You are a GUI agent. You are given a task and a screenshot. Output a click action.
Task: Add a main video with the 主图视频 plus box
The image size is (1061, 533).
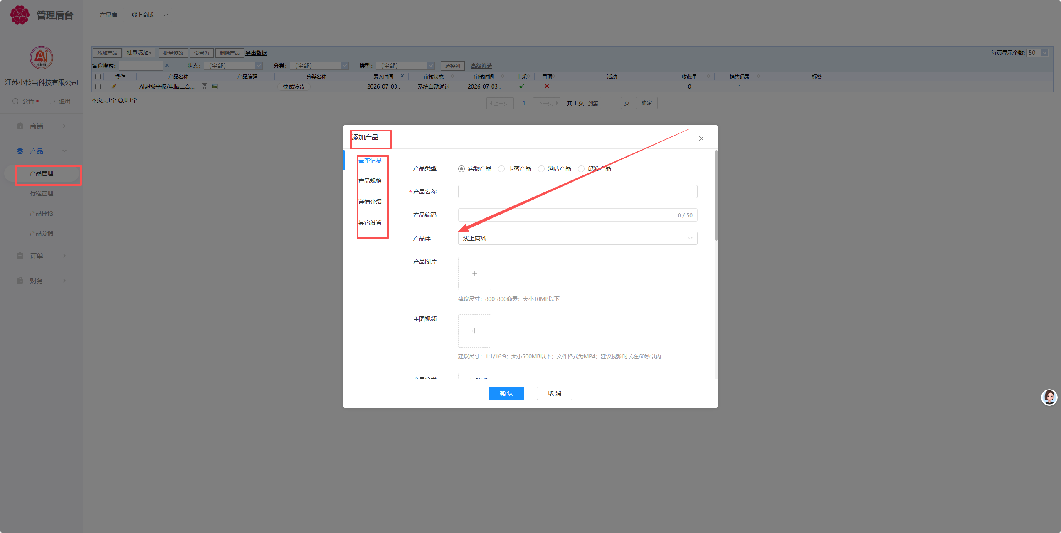click(x=474, y=331)
